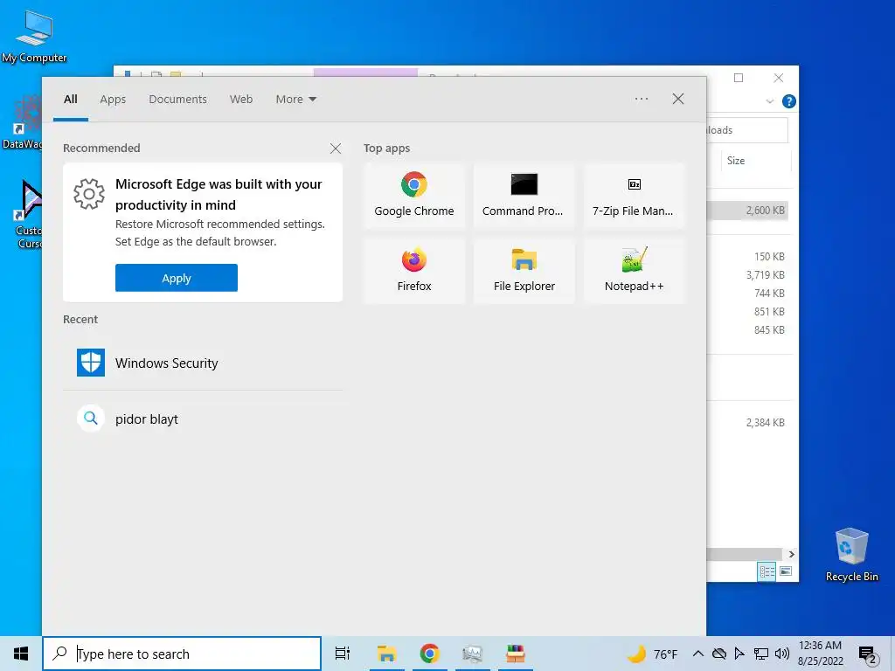Open File Explorer from the taskbar
The width and height of the screenshot is (895, 671).
(x=386, y=654)
